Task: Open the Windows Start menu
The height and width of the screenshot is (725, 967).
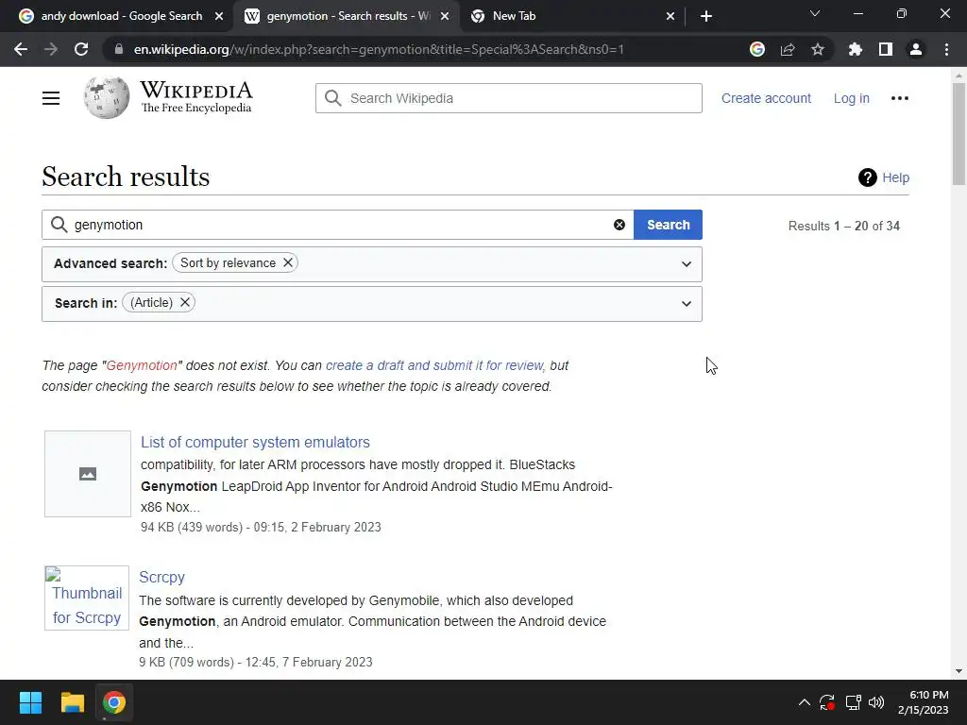Action: [30, 702]
